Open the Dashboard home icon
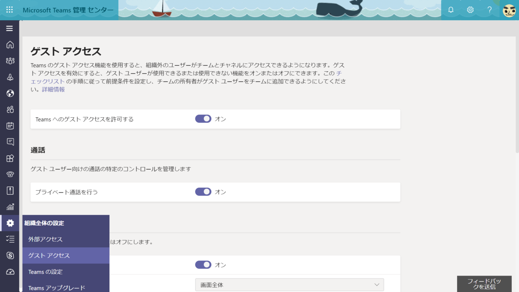The width and height of the screenshot is (519, 292). [10, 45]
